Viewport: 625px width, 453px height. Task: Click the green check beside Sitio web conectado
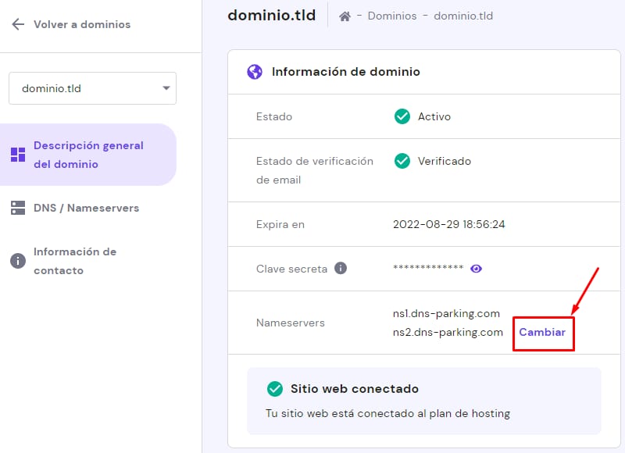coord(274,389)
